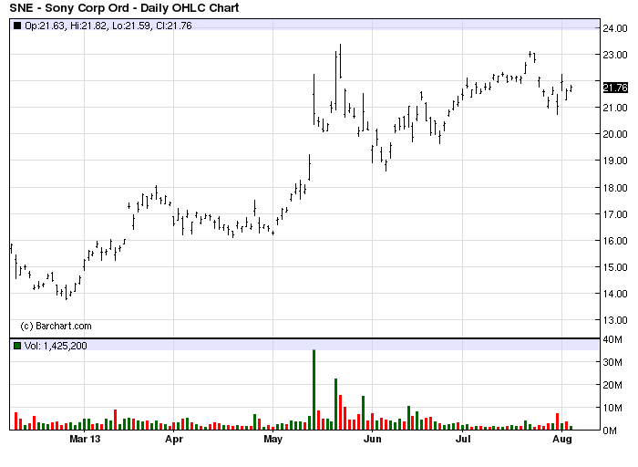Click the 18.00 price axis label
Image resolution: width=638 pixels, height=467 pixels.
coord(615,188)
